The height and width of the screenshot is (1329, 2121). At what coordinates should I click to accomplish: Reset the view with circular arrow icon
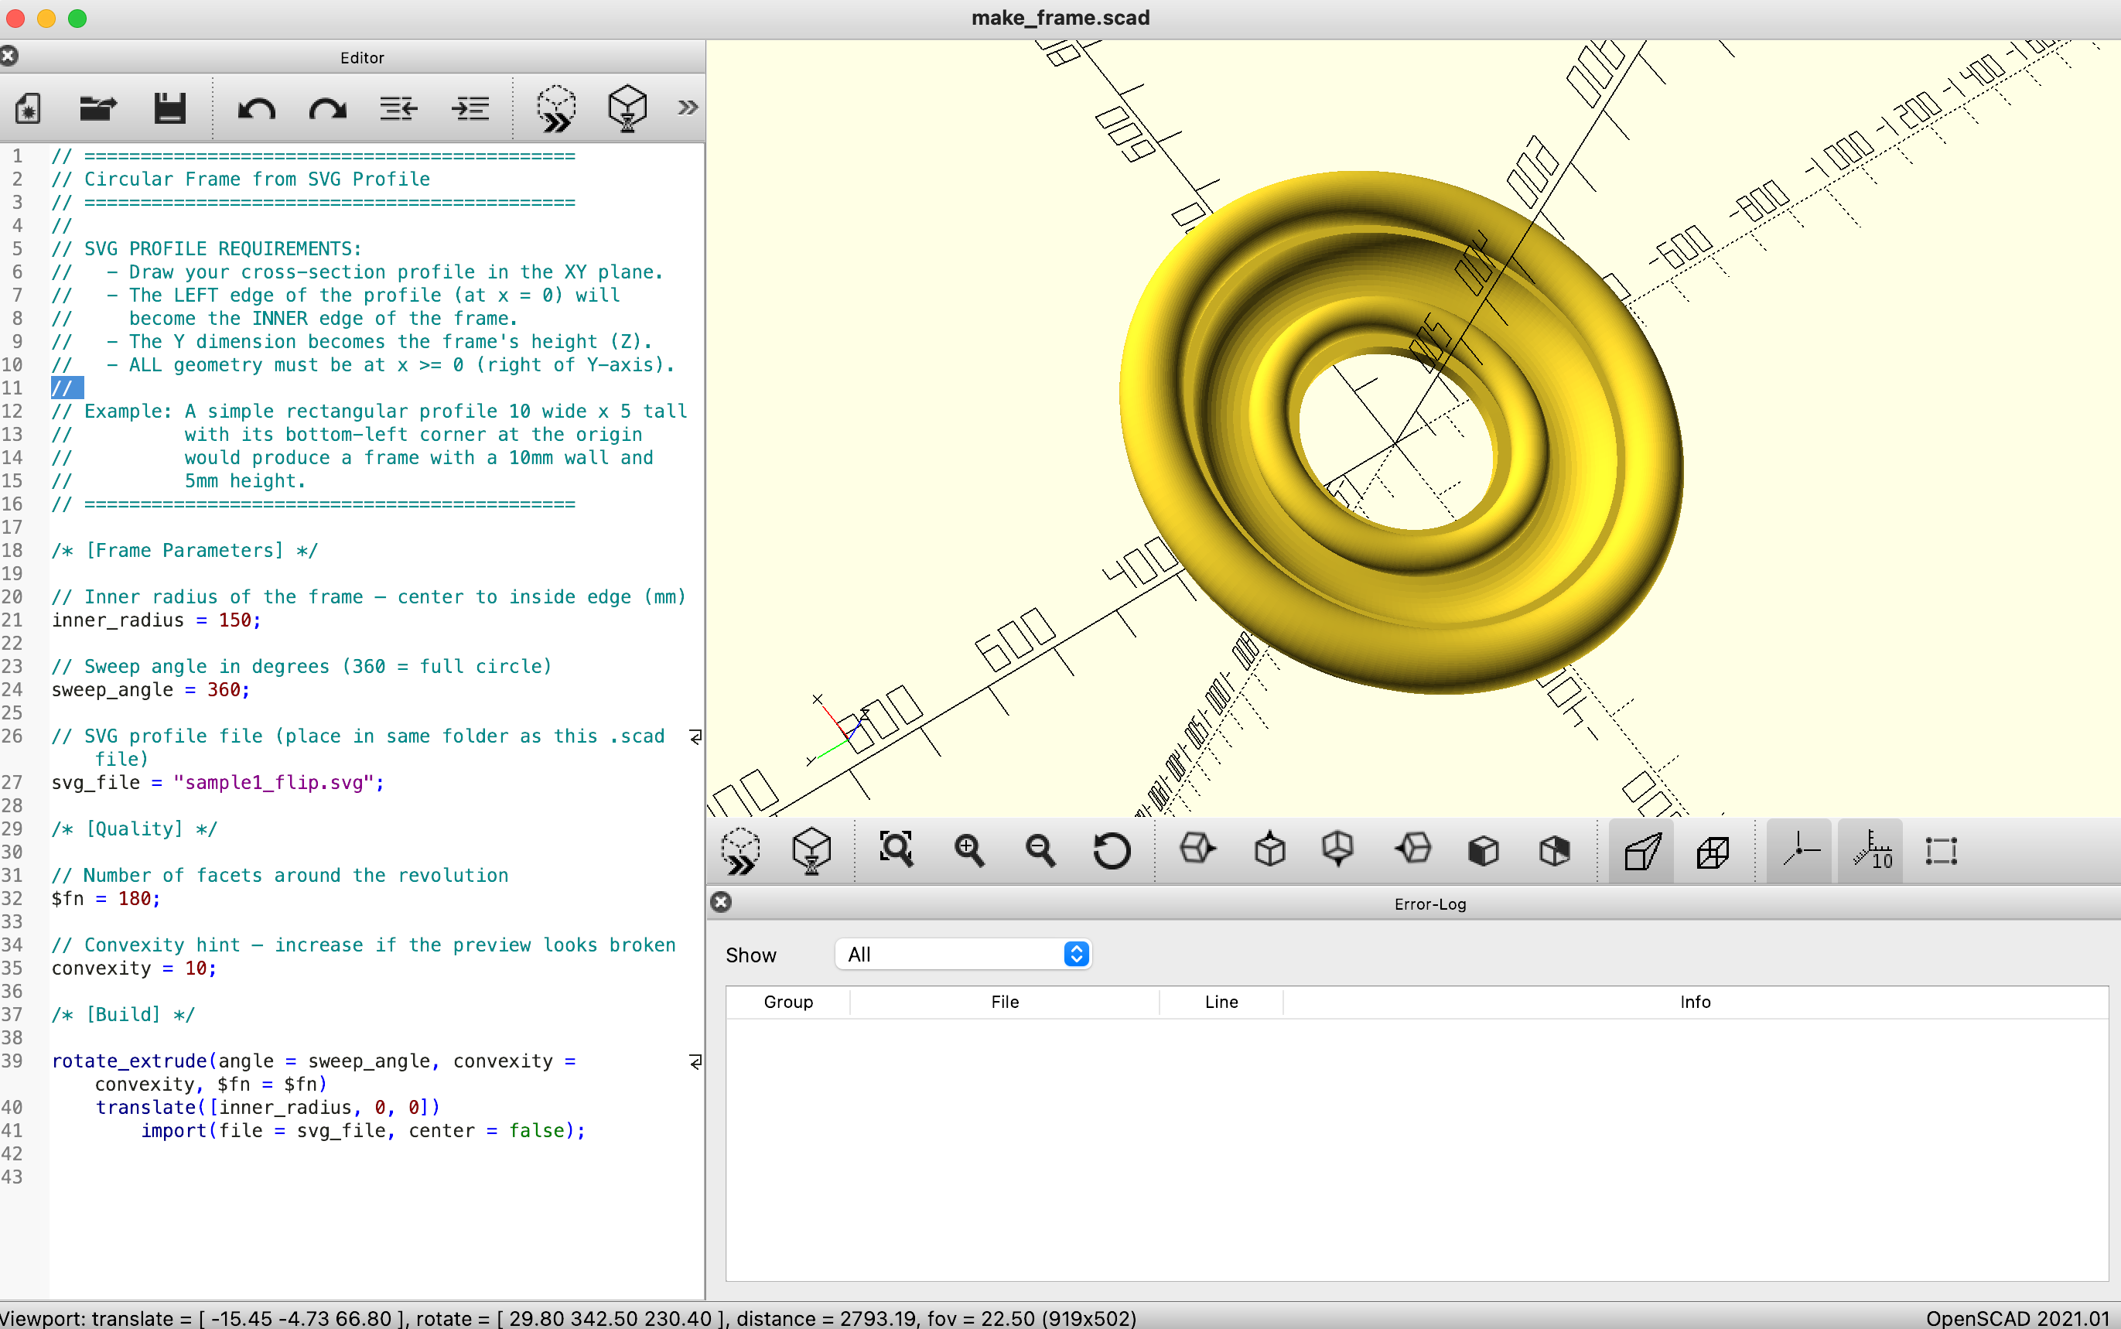click(x=1112, y=850)
